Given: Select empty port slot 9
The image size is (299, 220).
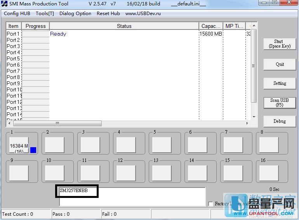Looking at the screenshot, I should pyautogui.click(x=19, y=173).
